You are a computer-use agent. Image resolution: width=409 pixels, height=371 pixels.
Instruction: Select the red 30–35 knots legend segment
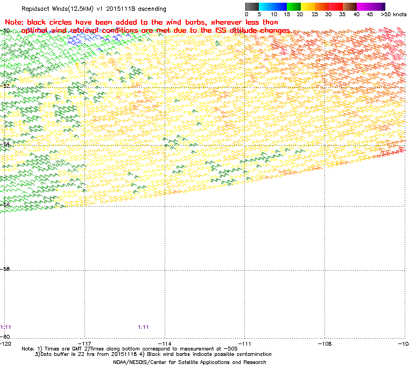click(x=336, y=6)
